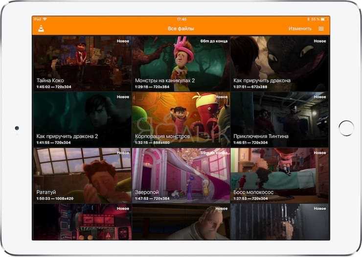Tap the battery status icon
Image resolution: width=362 pixels, height=257 pixels.
coord(323,19)
